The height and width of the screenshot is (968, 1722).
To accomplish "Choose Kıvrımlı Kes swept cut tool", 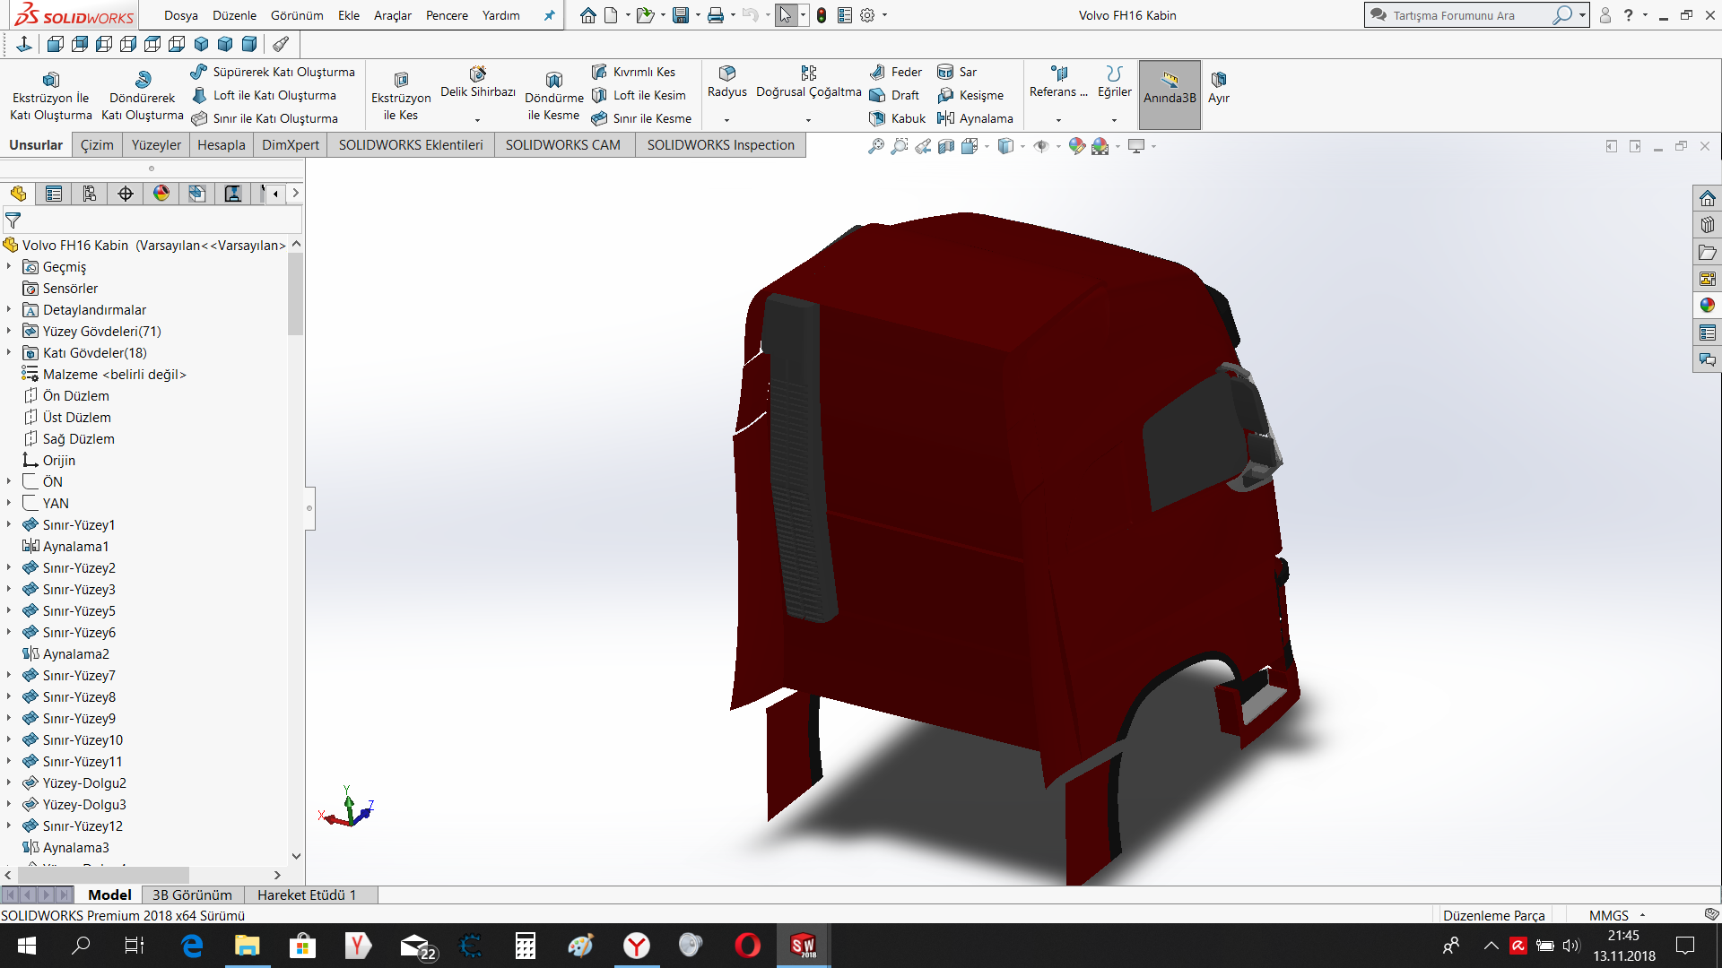I will point(634,72).
